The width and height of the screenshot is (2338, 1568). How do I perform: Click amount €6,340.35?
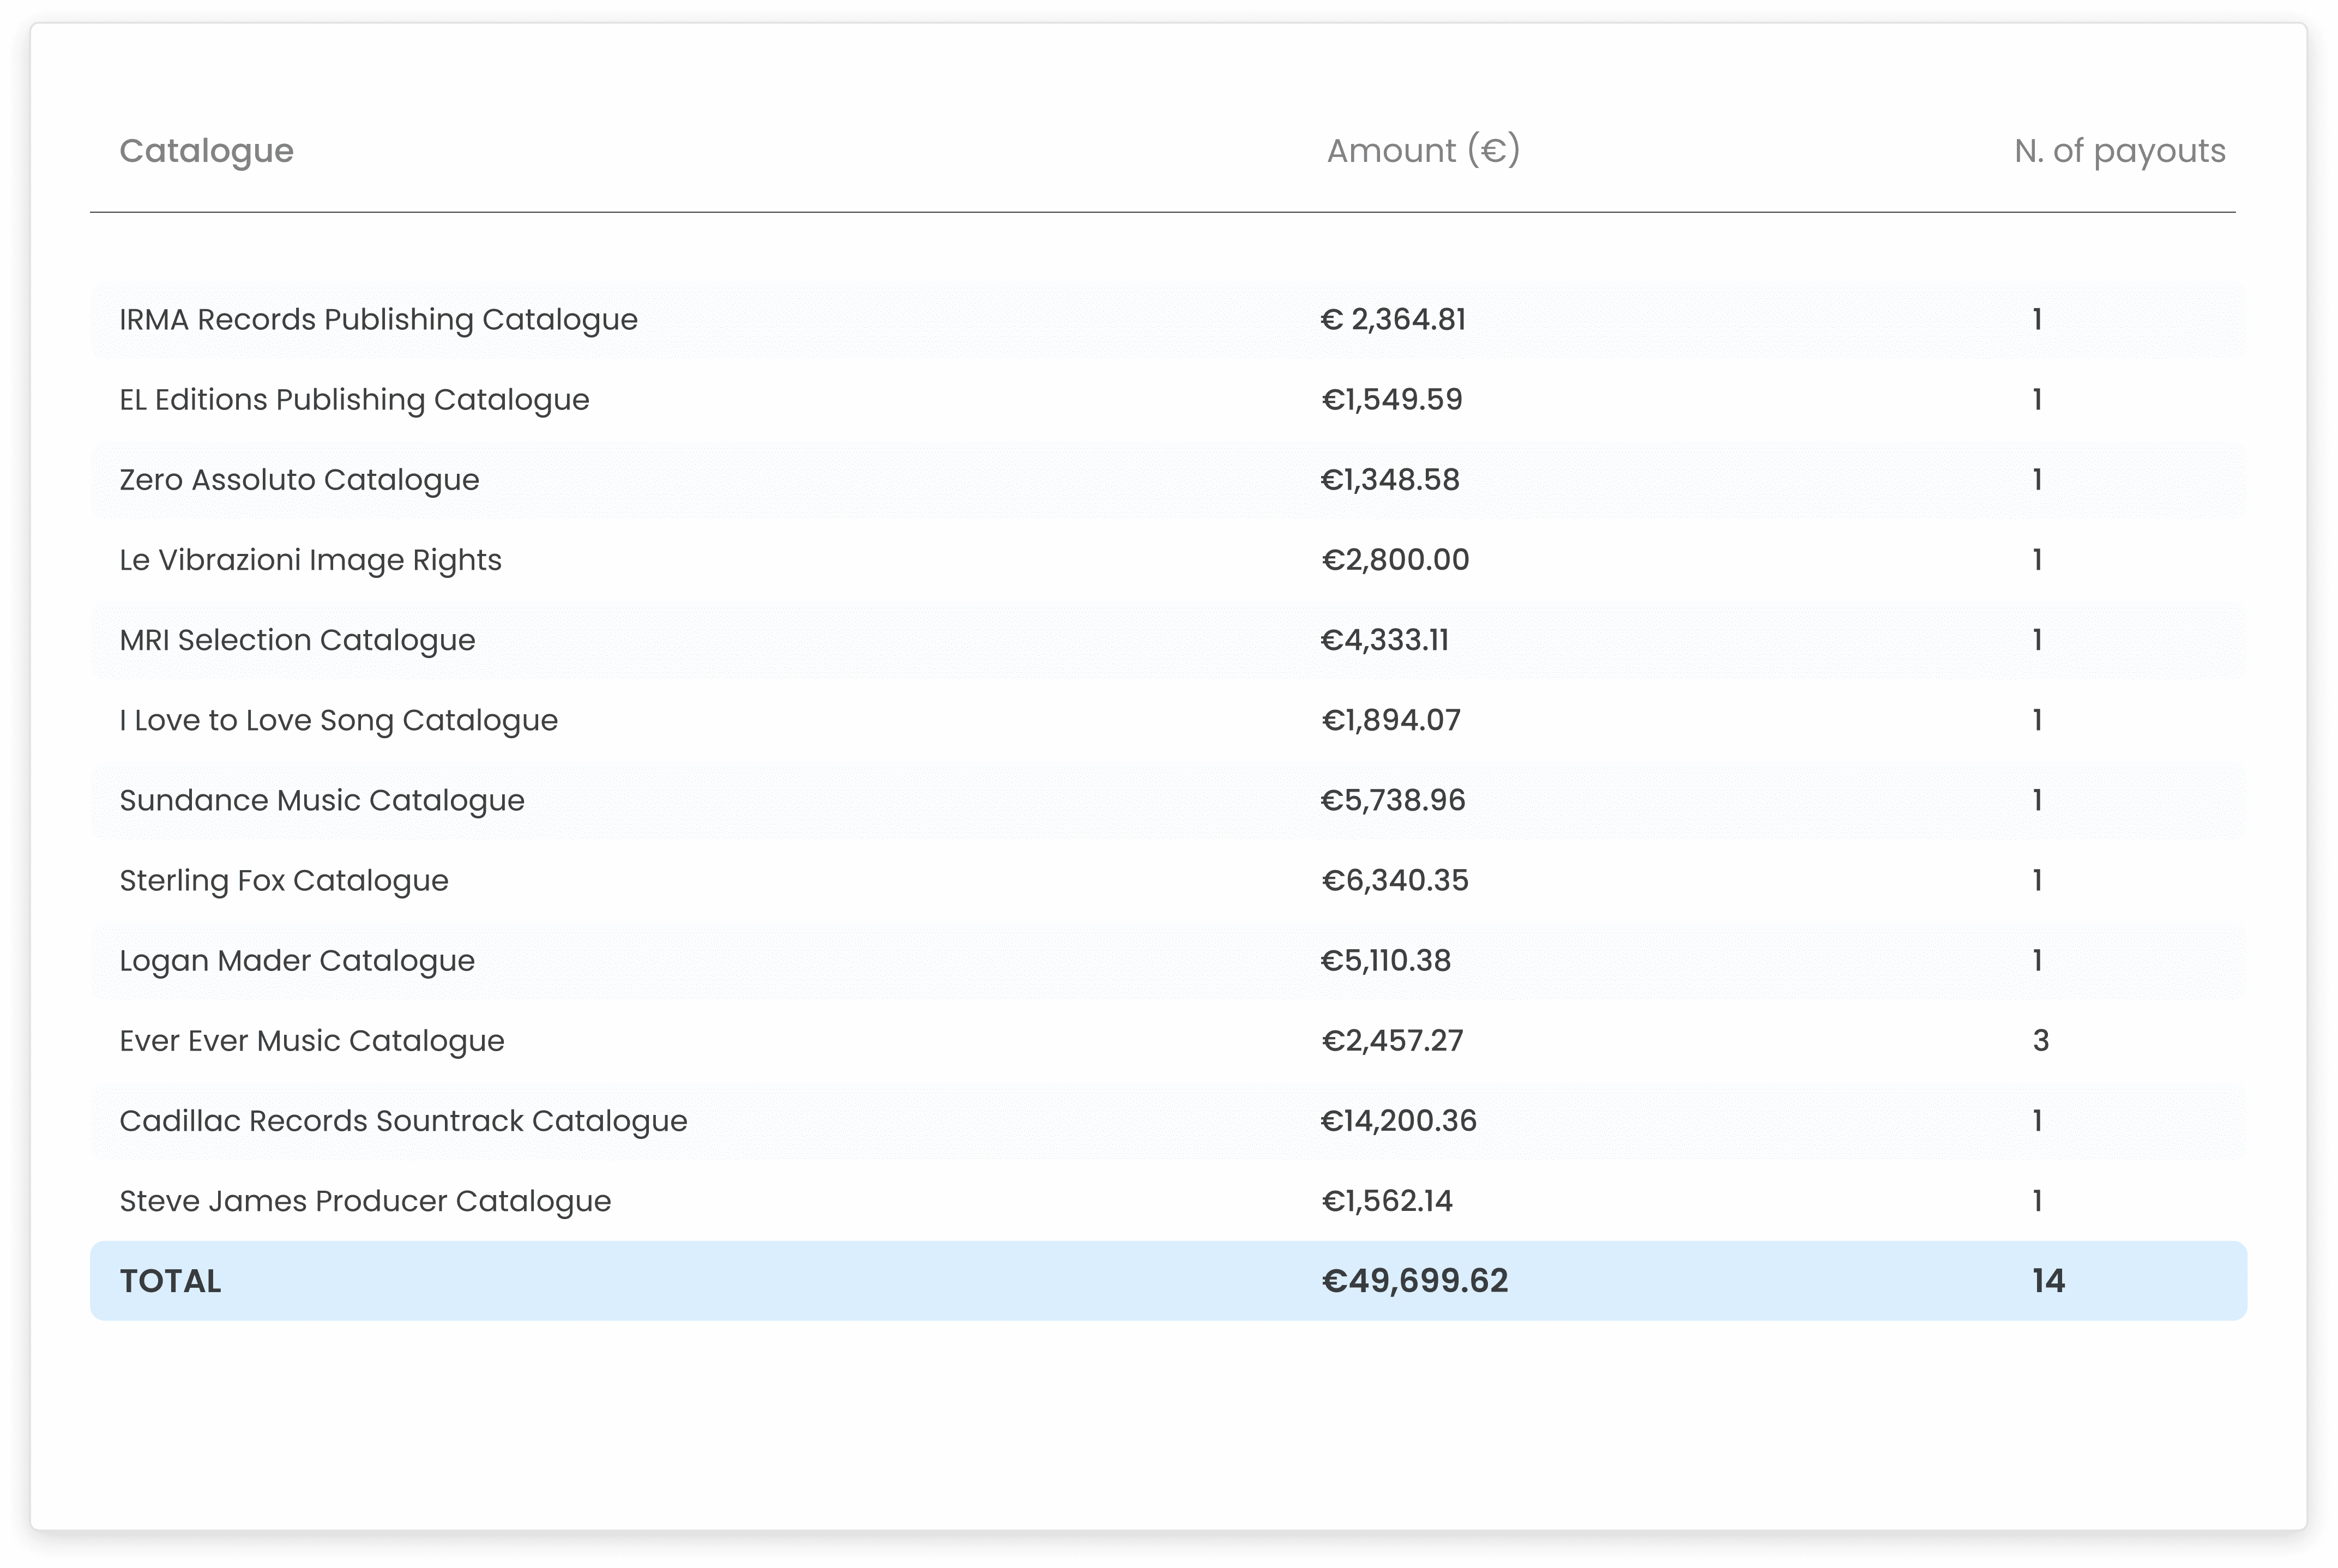1394,880
